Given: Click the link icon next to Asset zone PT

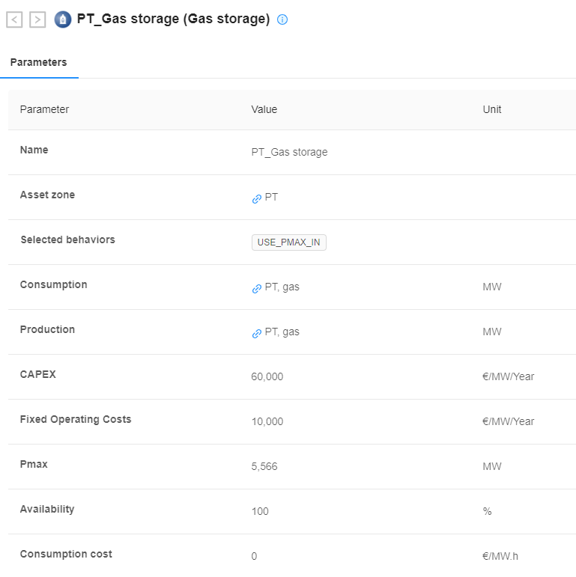Looking at the screenshot, I should 257,199.
